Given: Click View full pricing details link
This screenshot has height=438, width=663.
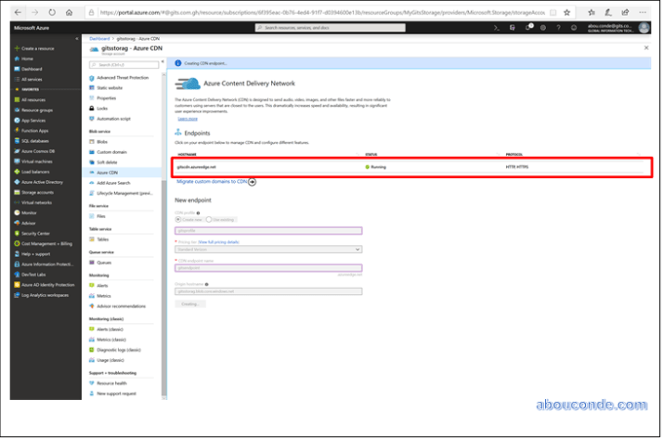Looking at the screenshot, I should [218, 241].
